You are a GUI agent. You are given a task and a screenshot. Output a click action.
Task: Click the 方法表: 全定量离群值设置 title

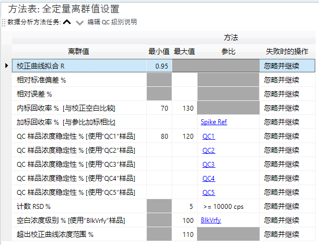pyautogui.click(x=64, y=9)
